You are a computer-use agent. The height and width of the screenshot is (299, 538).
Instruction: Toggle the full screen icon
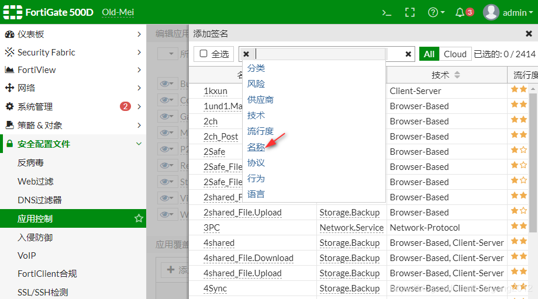[410, 13]
